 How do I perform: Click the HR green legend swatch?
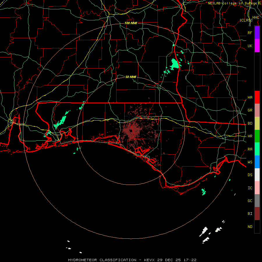click(257, 136)
